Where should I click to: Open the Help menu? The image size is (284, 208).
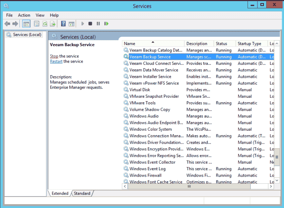[54, 15]
